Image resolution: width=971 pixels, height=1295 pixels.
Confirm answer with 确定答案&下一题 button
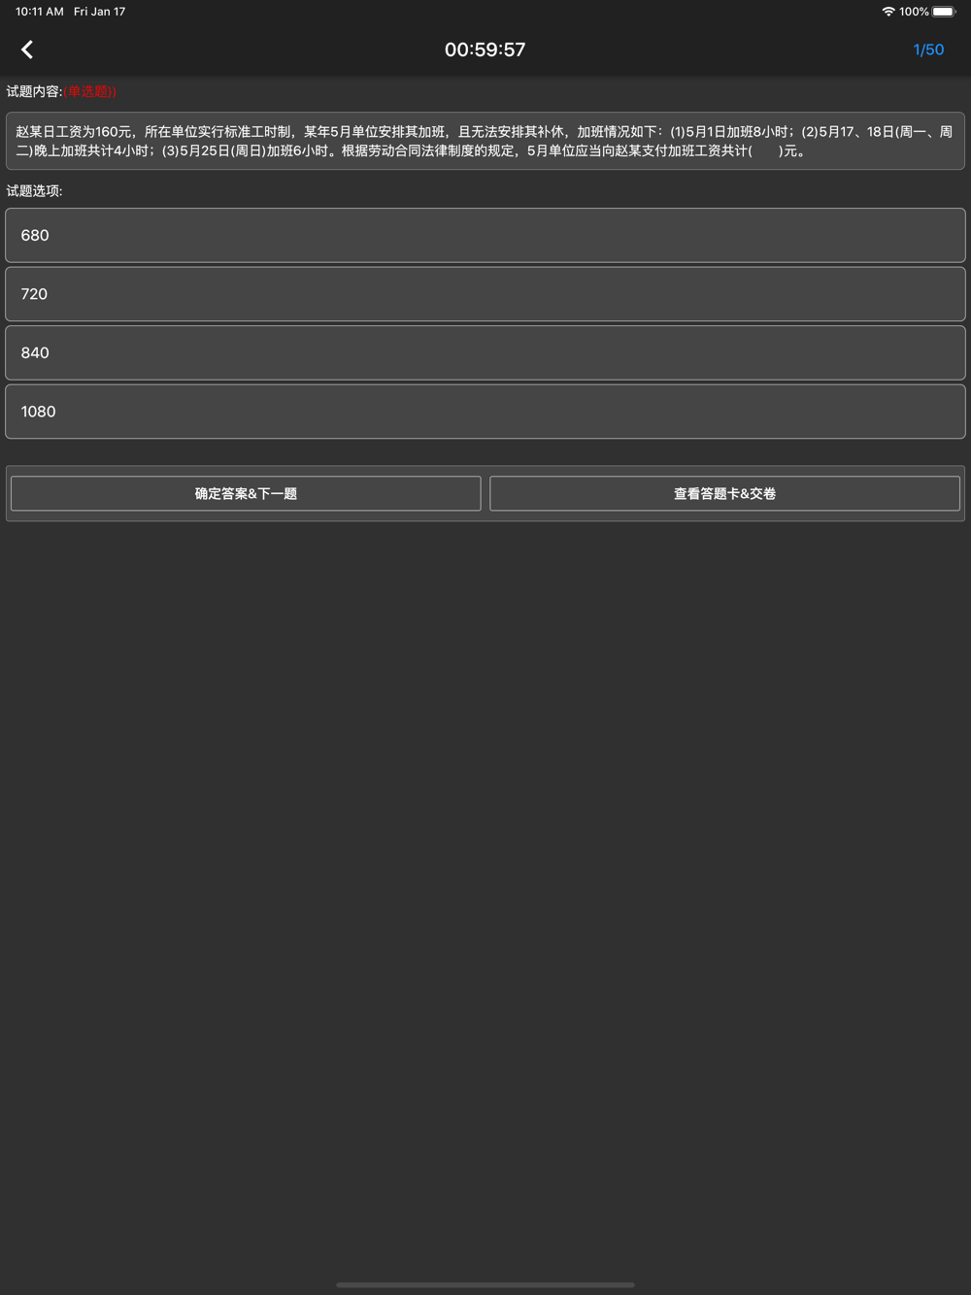246,493
